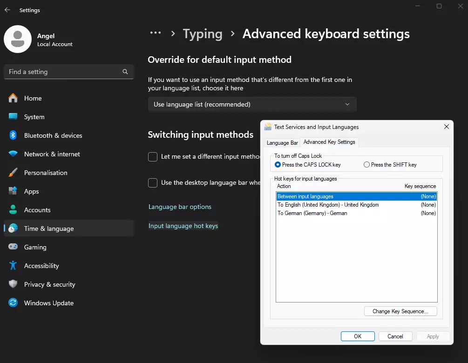
Task: Open Windows Update icon
Action: [13, 303]
